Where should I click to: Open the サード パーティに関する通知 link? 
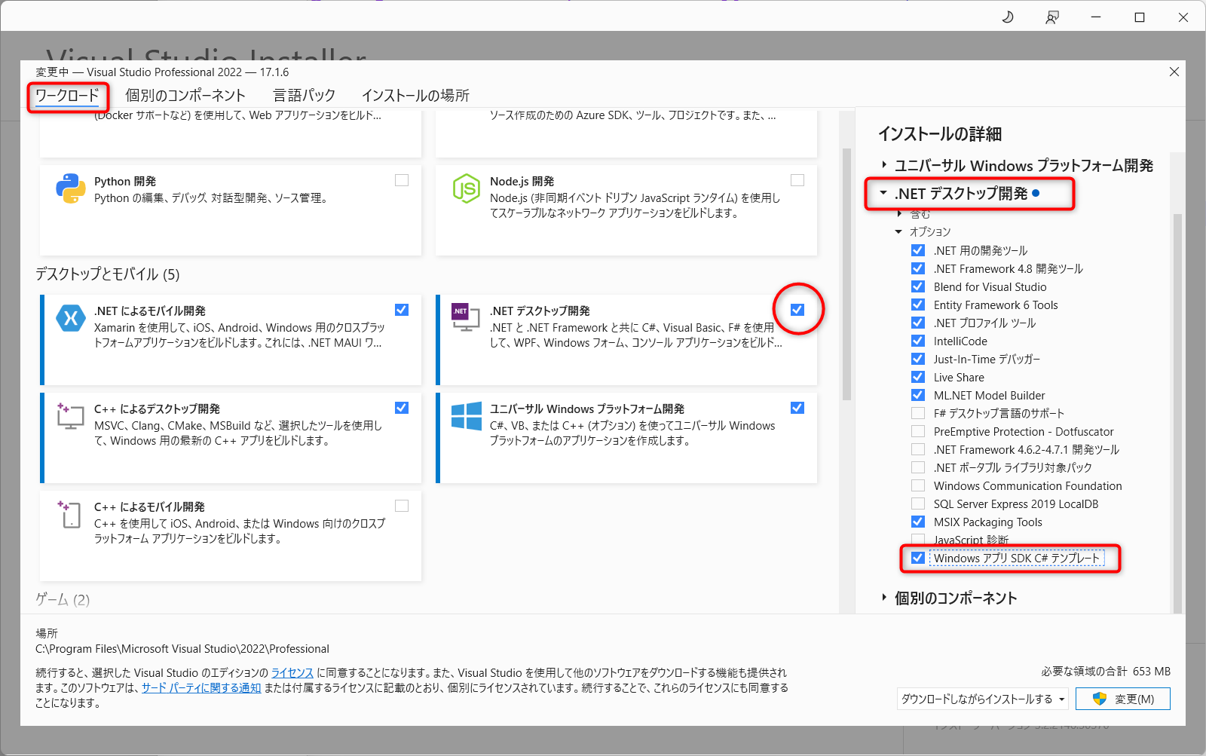[201, 687]
